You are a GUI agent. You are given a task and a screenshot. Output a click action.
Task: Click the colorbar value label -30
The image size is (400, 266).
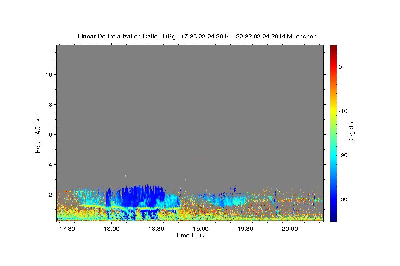pos(343,199)
